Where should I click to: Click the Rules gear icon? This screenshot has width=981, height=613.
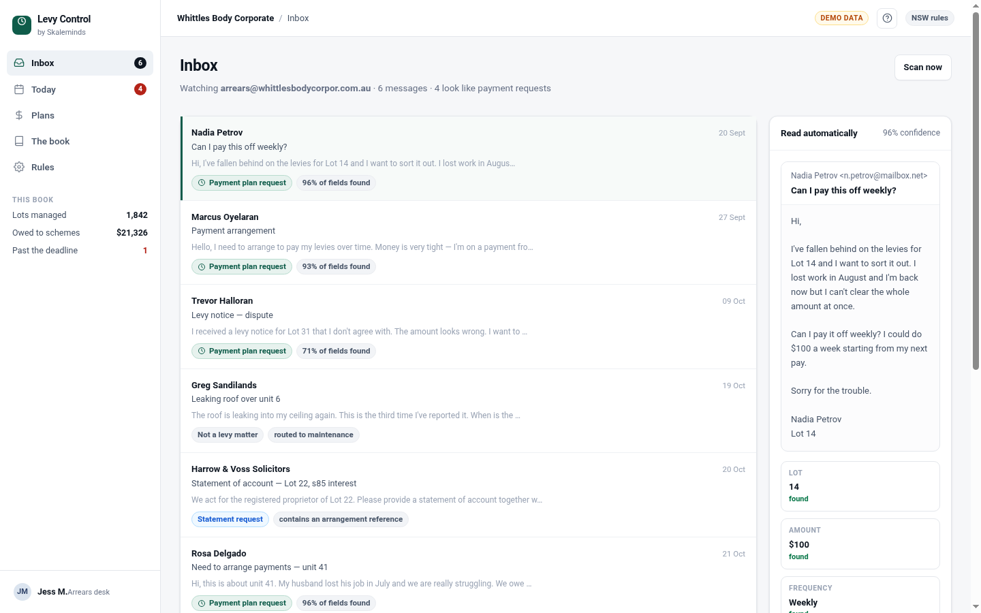[19, 167]
